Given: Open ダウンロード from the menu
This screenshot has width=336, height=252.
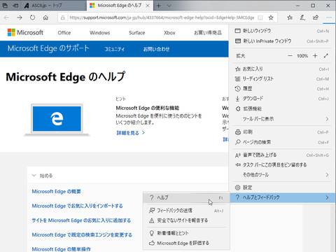Looking at the screenshot, I should [282, 99].
